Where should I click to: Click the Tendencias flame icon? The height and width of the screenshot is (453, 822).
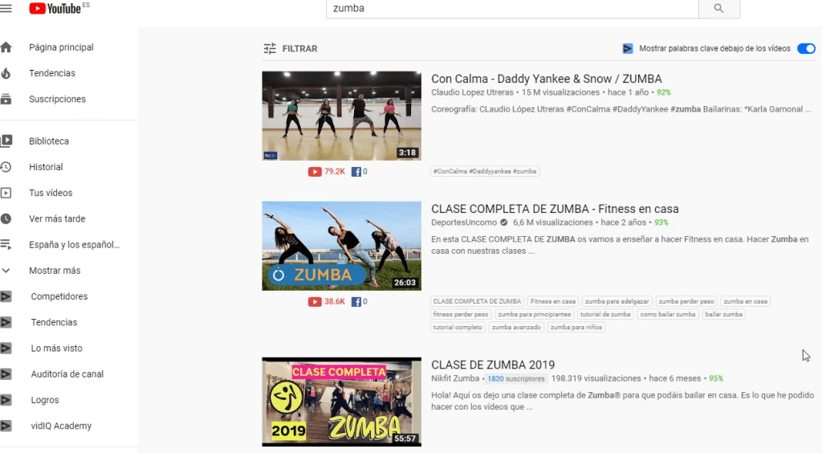tap(6, 73)
